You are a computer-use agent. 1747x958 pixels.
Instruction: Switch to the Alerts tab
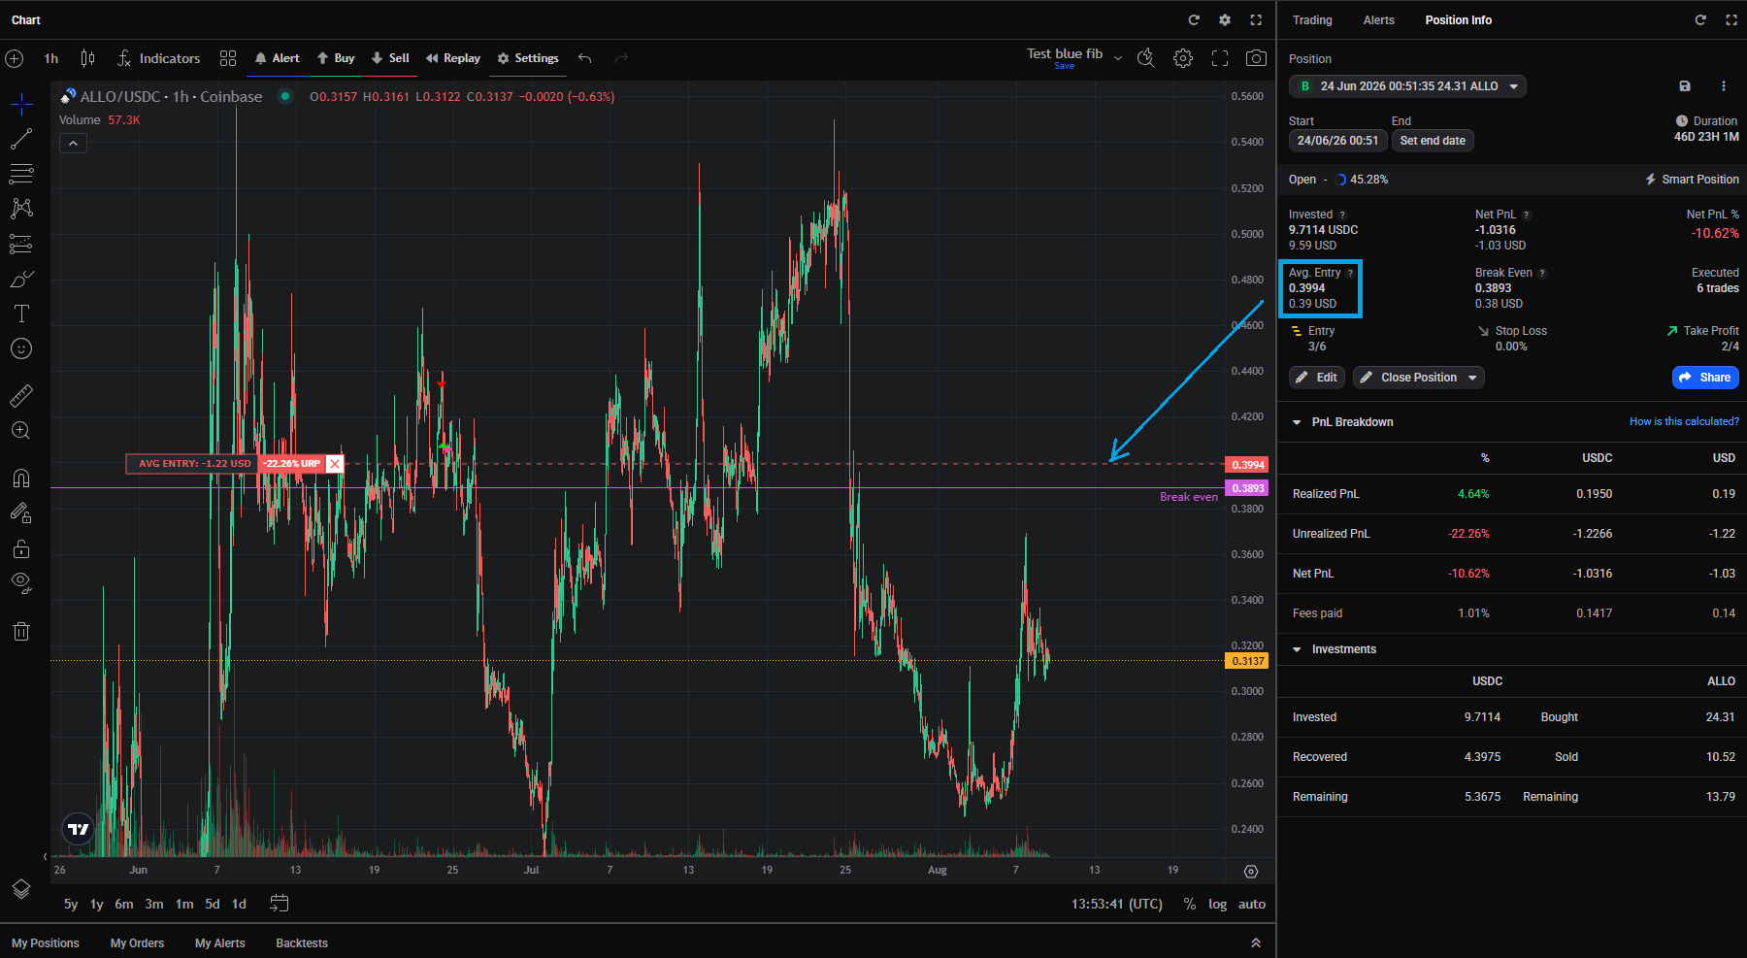1378,20
